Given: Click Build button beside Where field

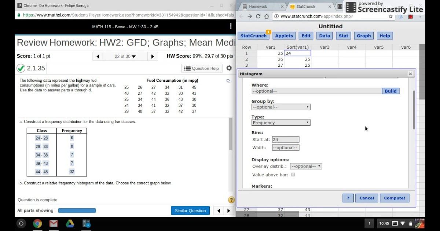Looking at the screenshot, I should pyautogui.click(x=390, y=91).
